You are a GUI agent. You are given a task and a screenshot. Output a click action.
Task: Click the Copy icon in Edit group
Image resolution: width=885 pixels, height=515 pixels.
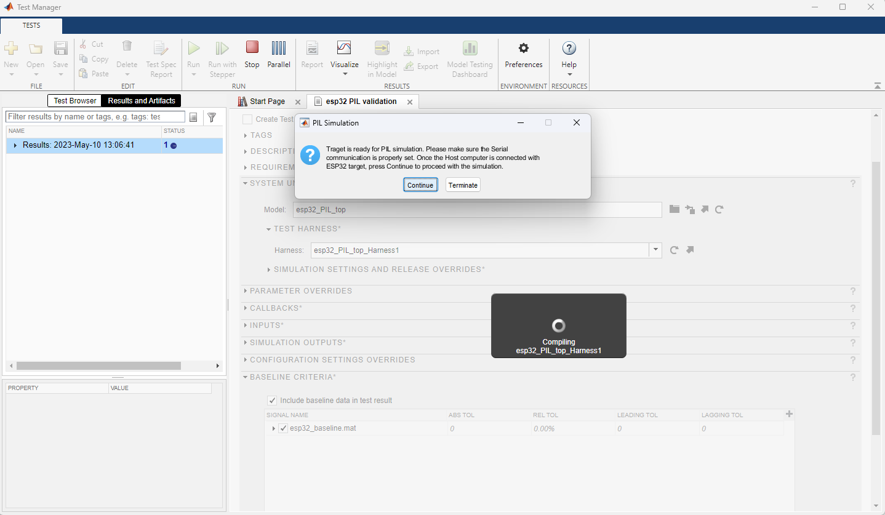click(84, 59)
